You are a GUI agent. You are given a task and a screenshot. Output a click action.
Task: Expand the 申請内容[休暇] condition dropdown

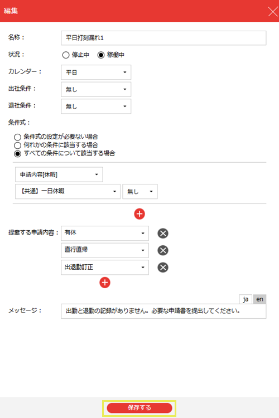click(59, 174)
